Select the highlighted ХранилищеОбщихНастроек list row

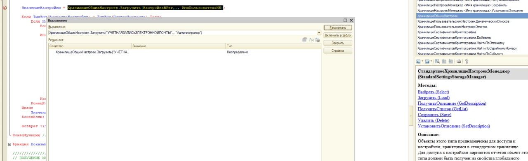coord(472,16)
